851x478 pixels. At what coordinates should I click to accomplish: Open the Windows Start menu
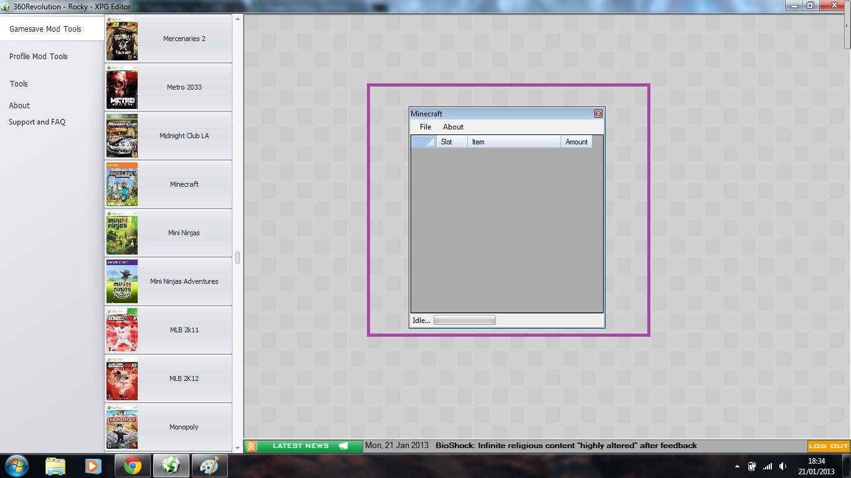tap(16, 466)
